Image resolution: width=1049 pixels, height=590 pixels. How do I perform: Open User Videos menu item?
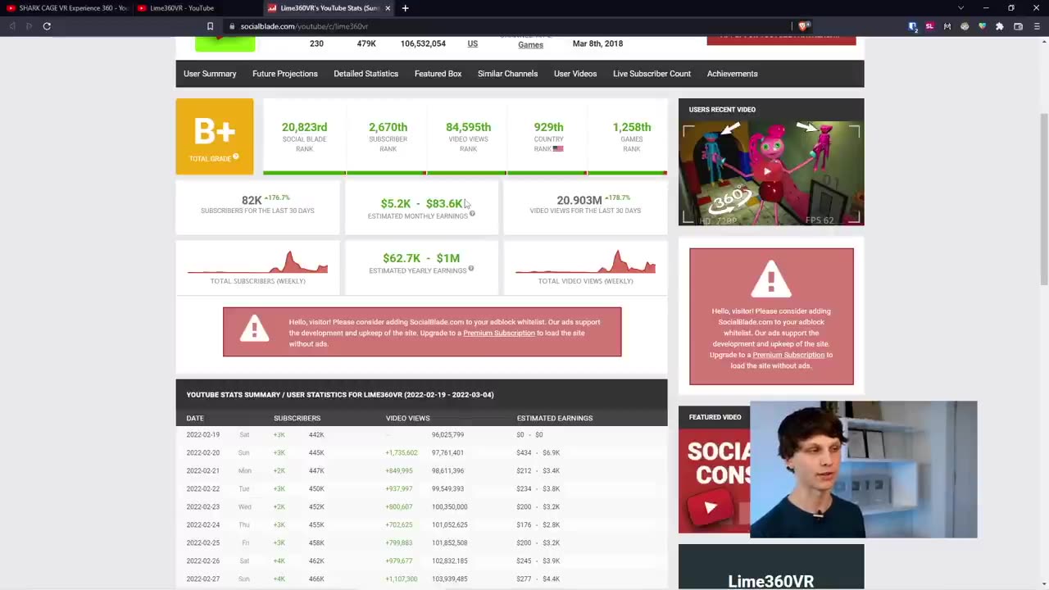click(x=575, y=74)
